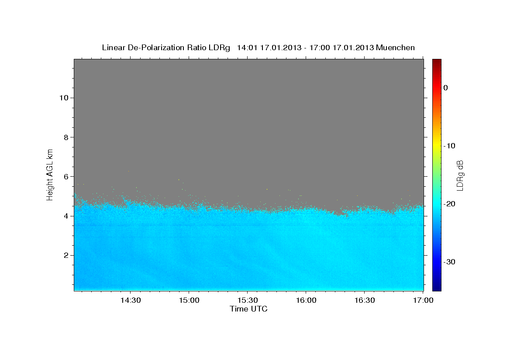Click the 'Muenchen' location in title
Image resolution: width=524 pixels, height=349 pixels.
[x=395, y=48]
